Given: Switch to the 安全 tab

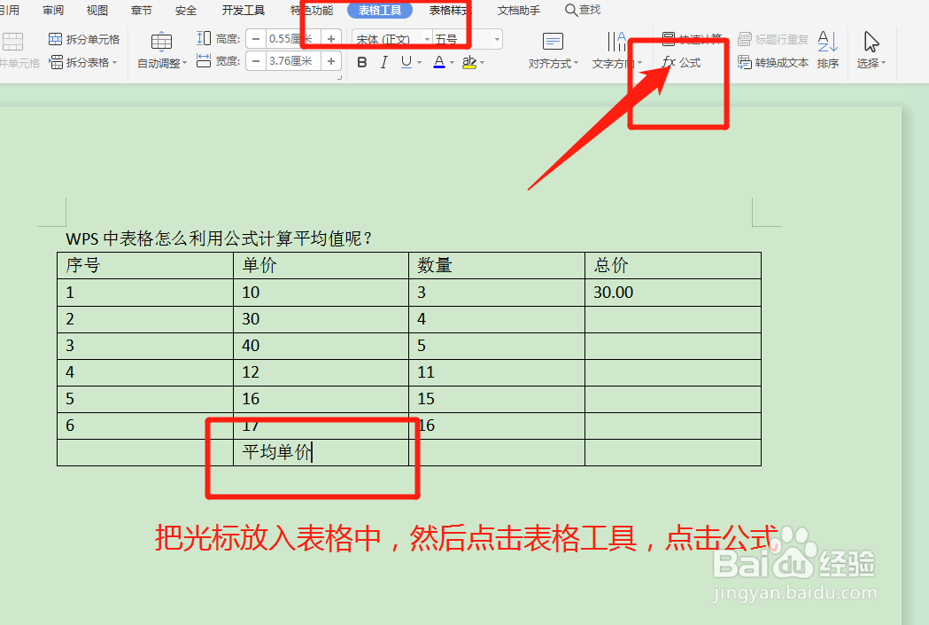Looking at the screenshot, I should tap(186, 10).
